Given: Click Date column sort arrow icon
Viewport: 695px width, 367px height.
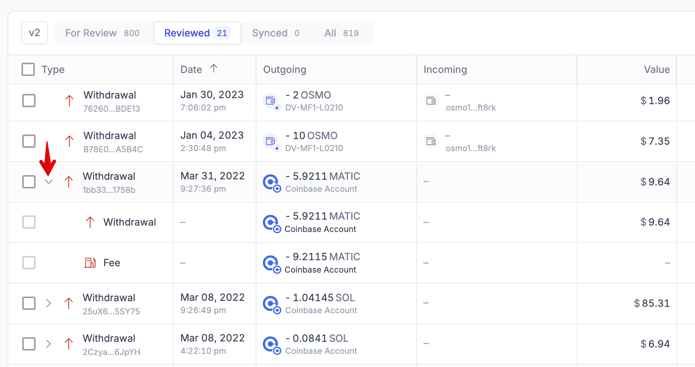Looking at the screenshot, I should tap(214, 69).
